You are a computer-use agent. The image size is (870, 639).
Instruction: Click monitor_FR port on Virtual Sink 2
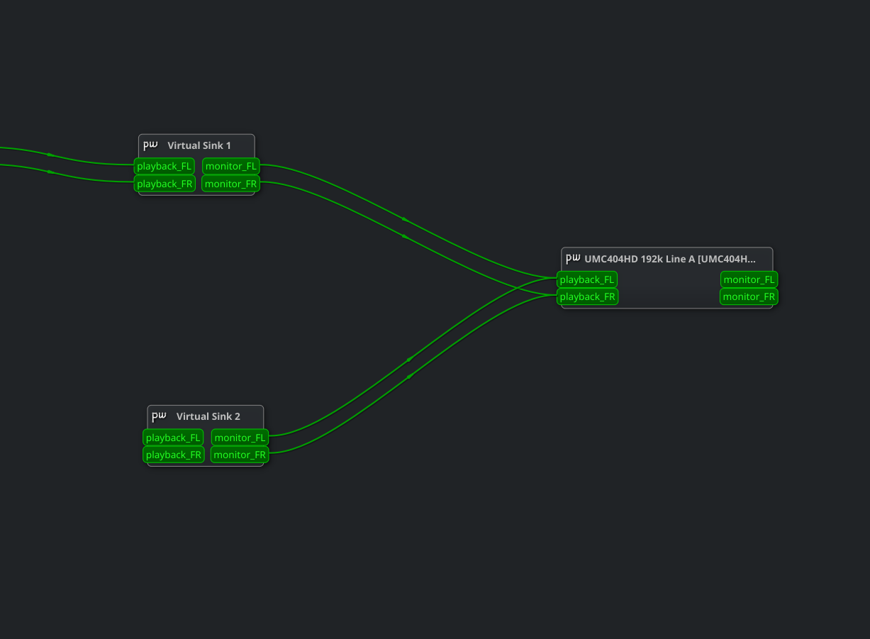point(240,455)
